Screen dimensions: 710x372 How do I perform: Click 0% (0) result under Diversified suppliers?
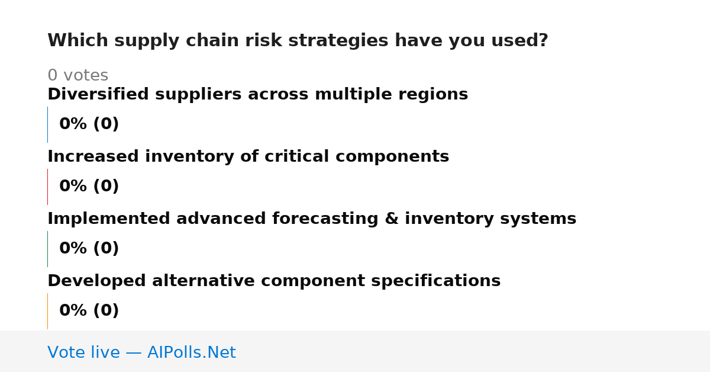(89, 124)
